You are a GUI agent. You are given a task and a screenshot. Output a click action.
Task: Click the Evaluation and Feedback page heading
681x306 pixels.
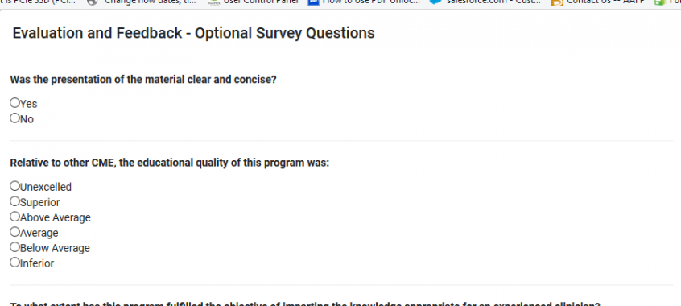(193, 33)
